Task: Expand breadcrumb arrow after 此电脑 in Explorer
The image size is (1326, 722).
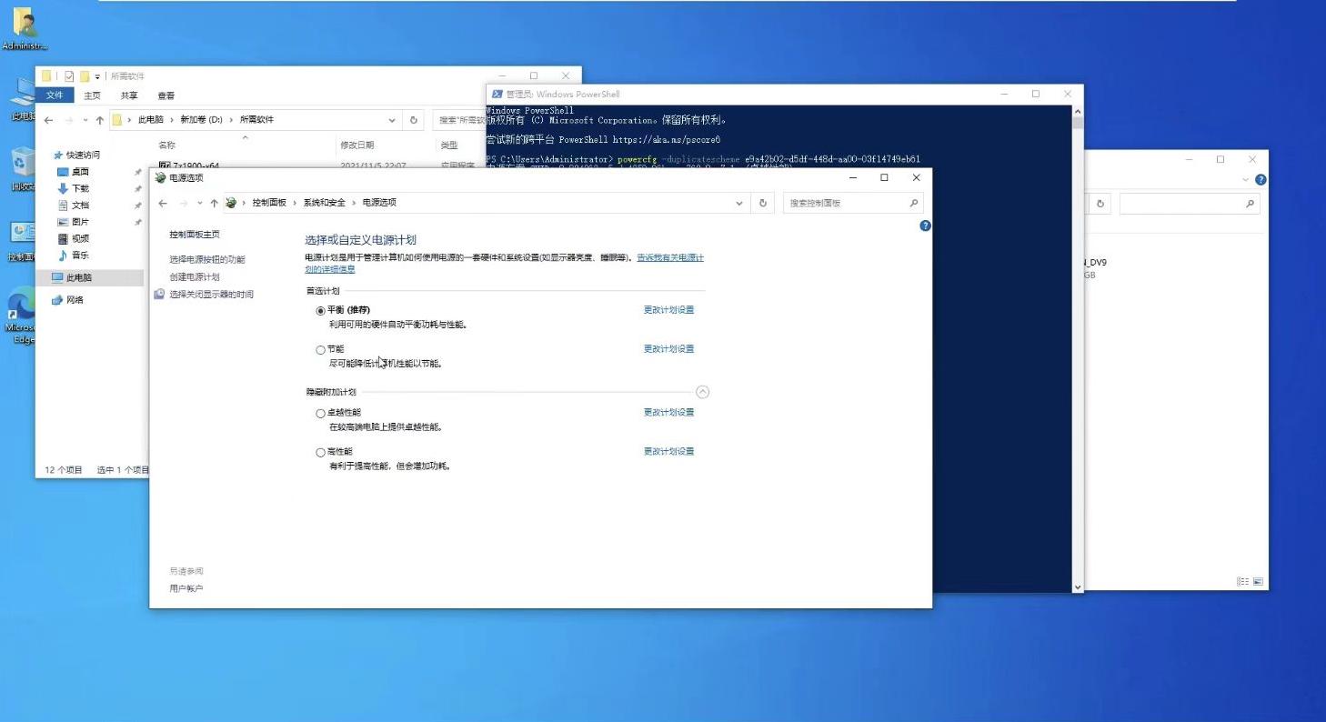Action: point(171,120)
